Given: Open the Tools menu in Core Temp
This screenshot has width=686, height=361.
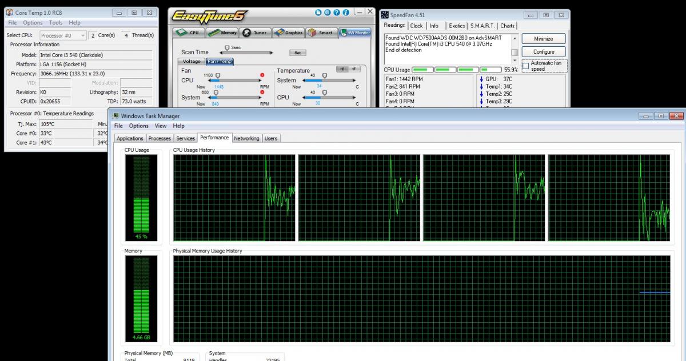Looking at the screenshot, I should [x=56, y=23].
